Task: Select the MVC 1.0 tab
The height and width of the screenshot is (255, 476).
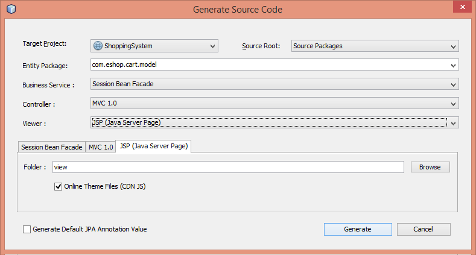Action: [x=100, y=147]
